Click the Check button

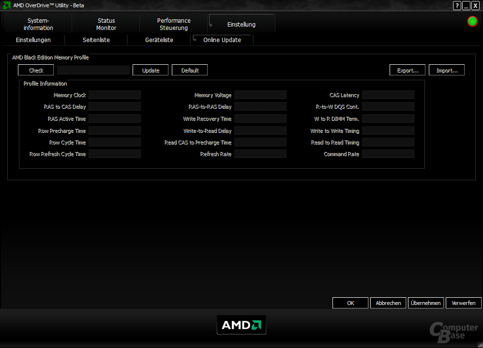(x=36, y=70)
